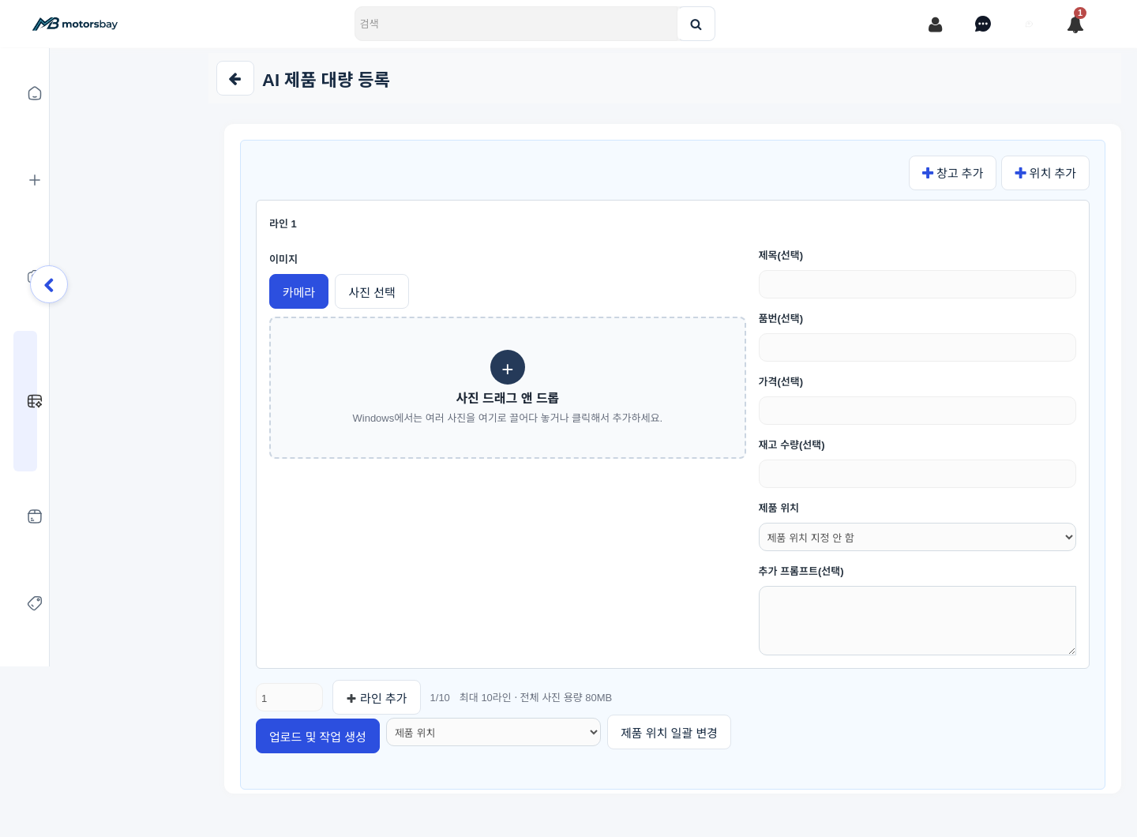Image resolution: width=1137 pixels, height=837 pixels.
Task: Switch to 사진 선택 option
Action: 372,291
